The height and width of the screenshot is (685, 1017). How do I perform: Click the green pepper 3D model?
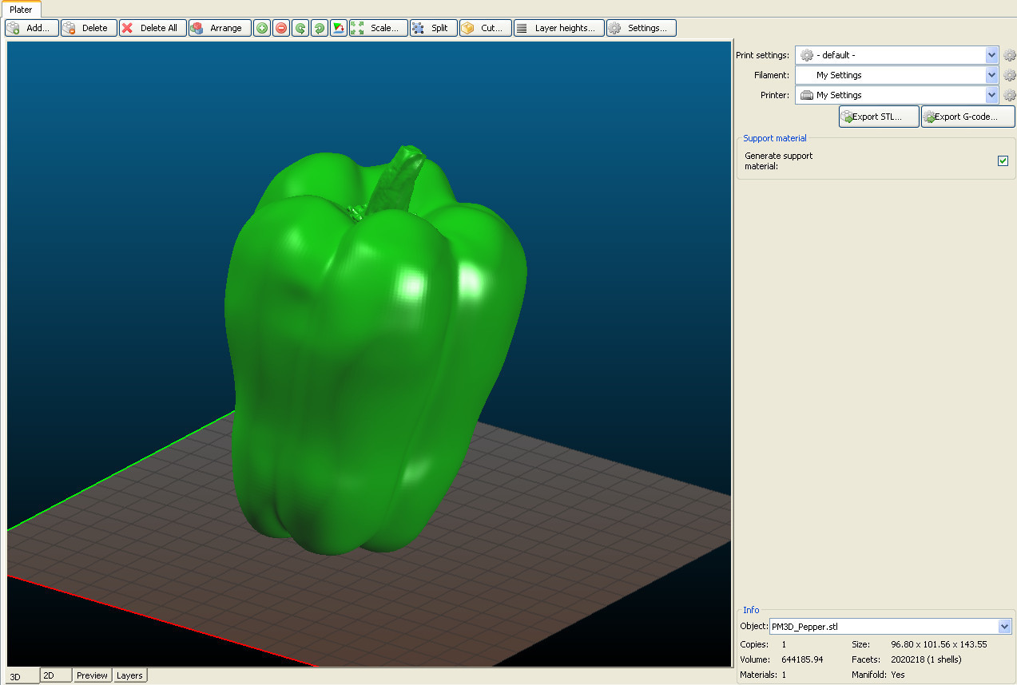click(375, 351)
